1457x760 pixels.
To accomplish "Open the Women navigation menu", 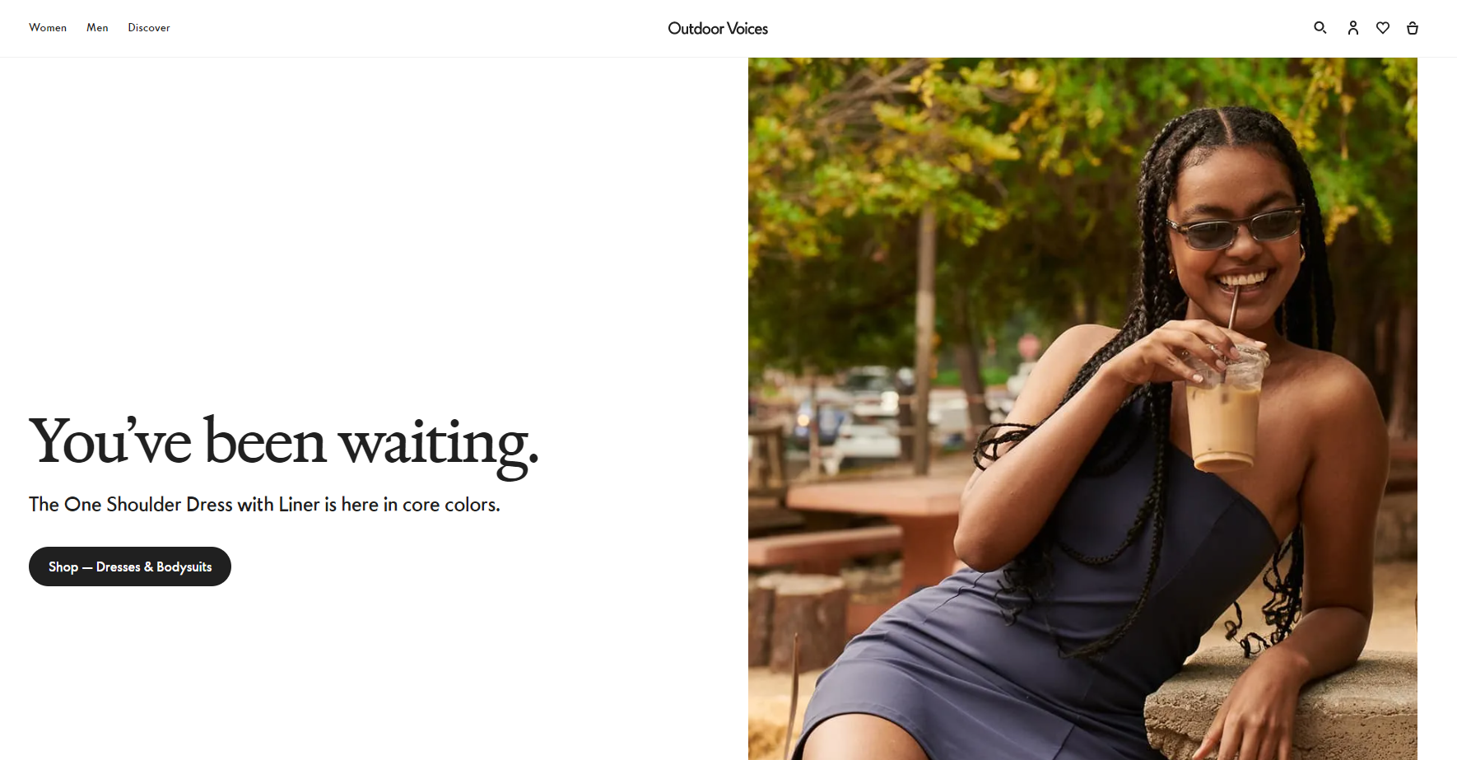I will pyautogui.click(x=48, y=28).
